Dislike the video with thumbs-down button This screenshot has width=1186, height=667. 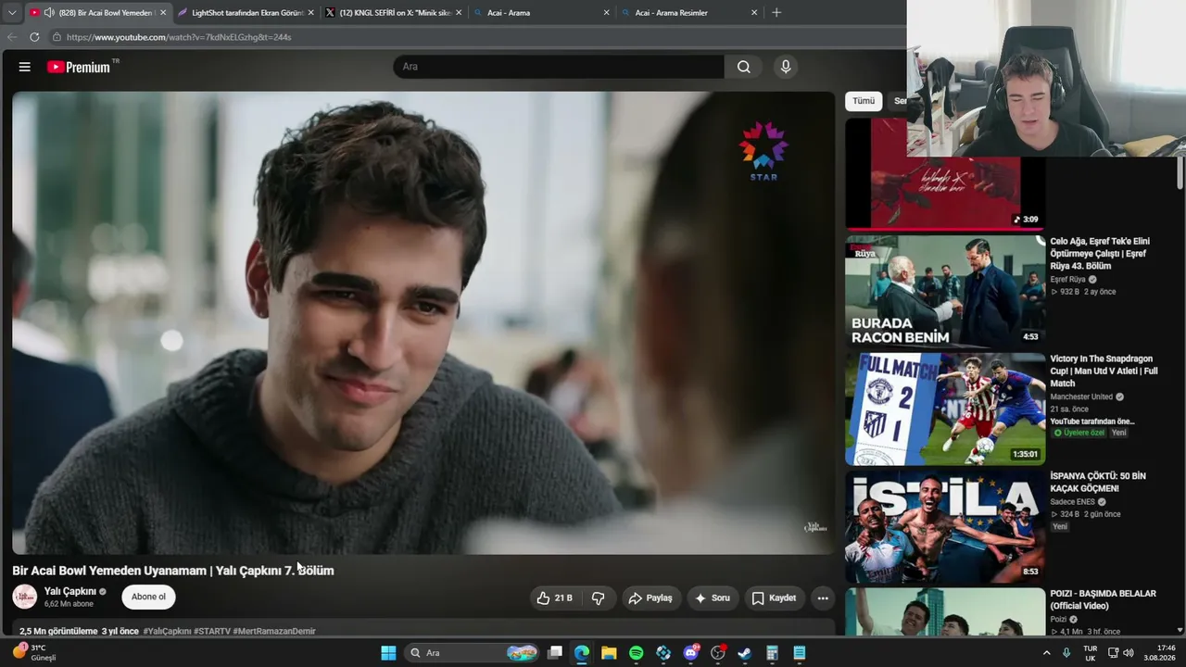[x=599, y=598]
